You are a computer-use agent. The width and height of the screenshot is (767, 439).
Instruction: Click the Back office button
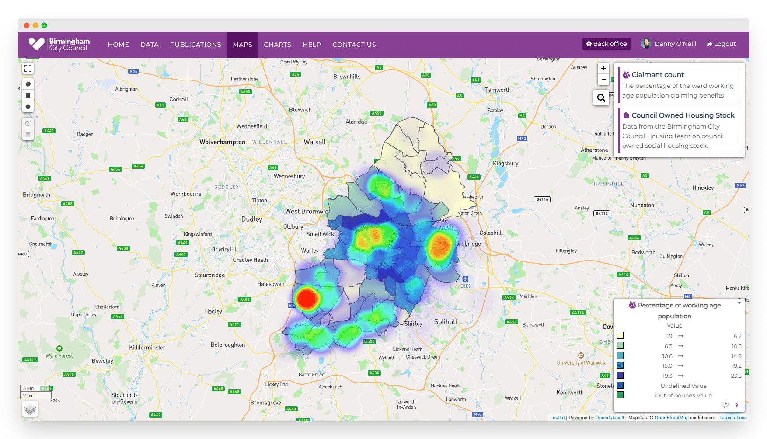606,44
